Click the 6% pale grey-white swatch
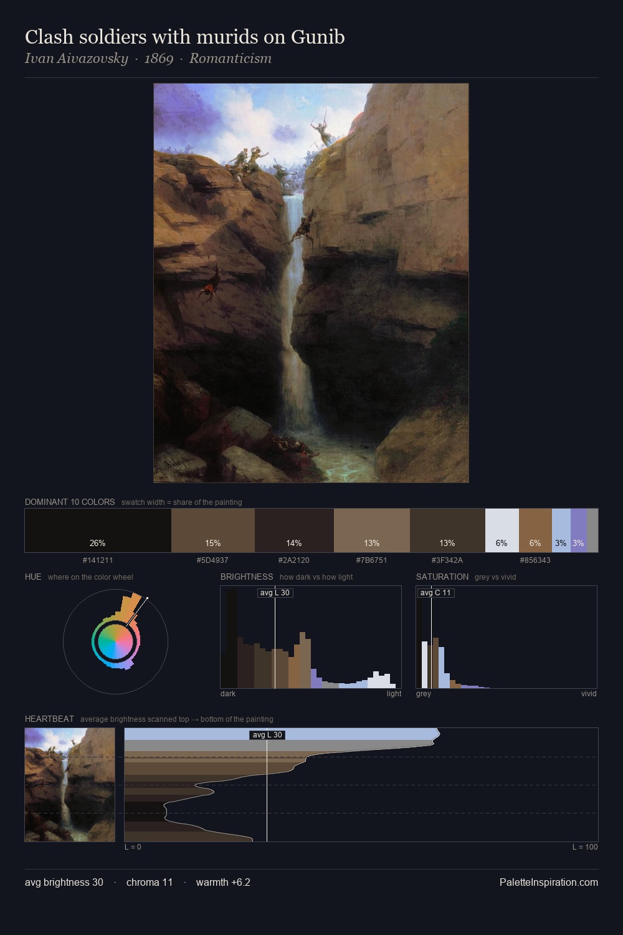This screenshot has width=623, height=935. coord(502,530)
